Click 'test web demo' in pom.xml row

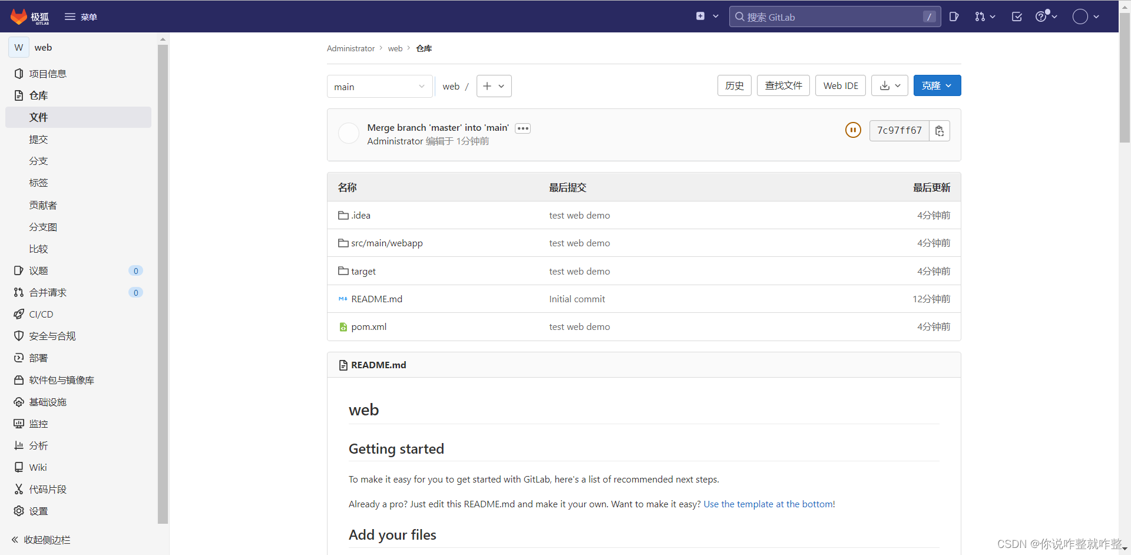[x=579, y=327]
